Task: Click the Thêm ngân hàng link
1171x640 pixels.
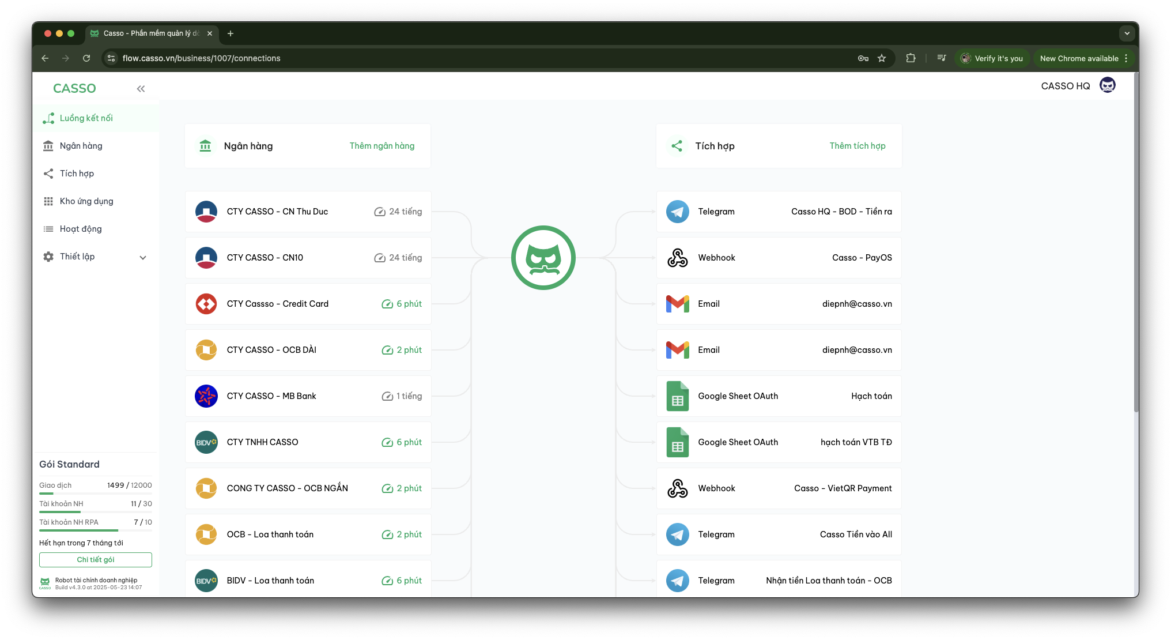Action: pos(381,146)
